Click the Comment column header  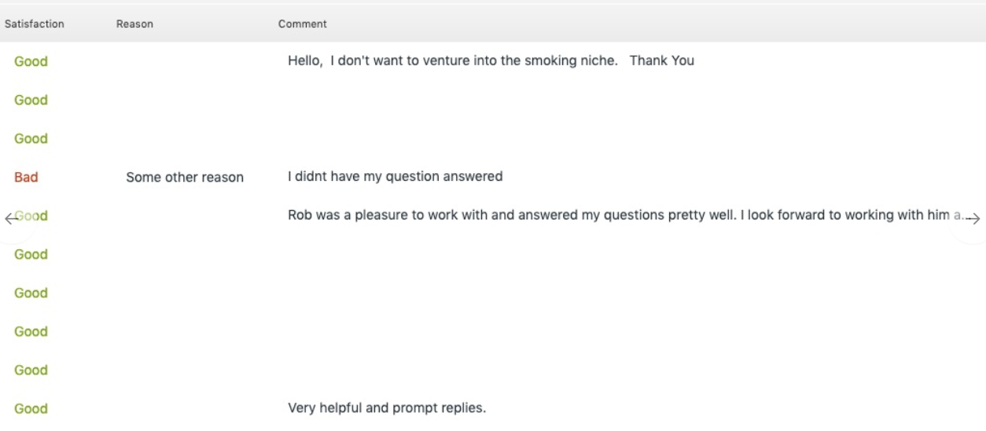303,24
